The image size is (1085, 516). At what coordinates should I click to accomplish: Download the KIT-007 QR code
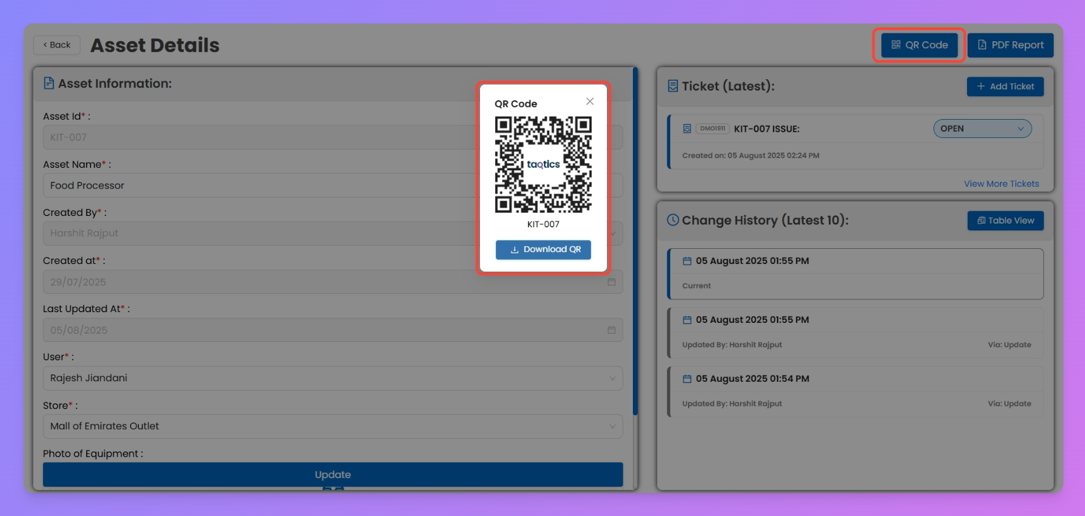(x=543, y=249)
